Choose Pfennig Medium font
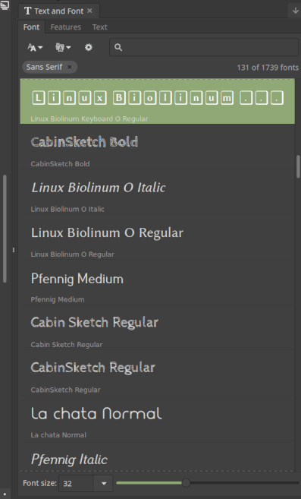This screenshot has height=499, width=301. pos(158,283)
